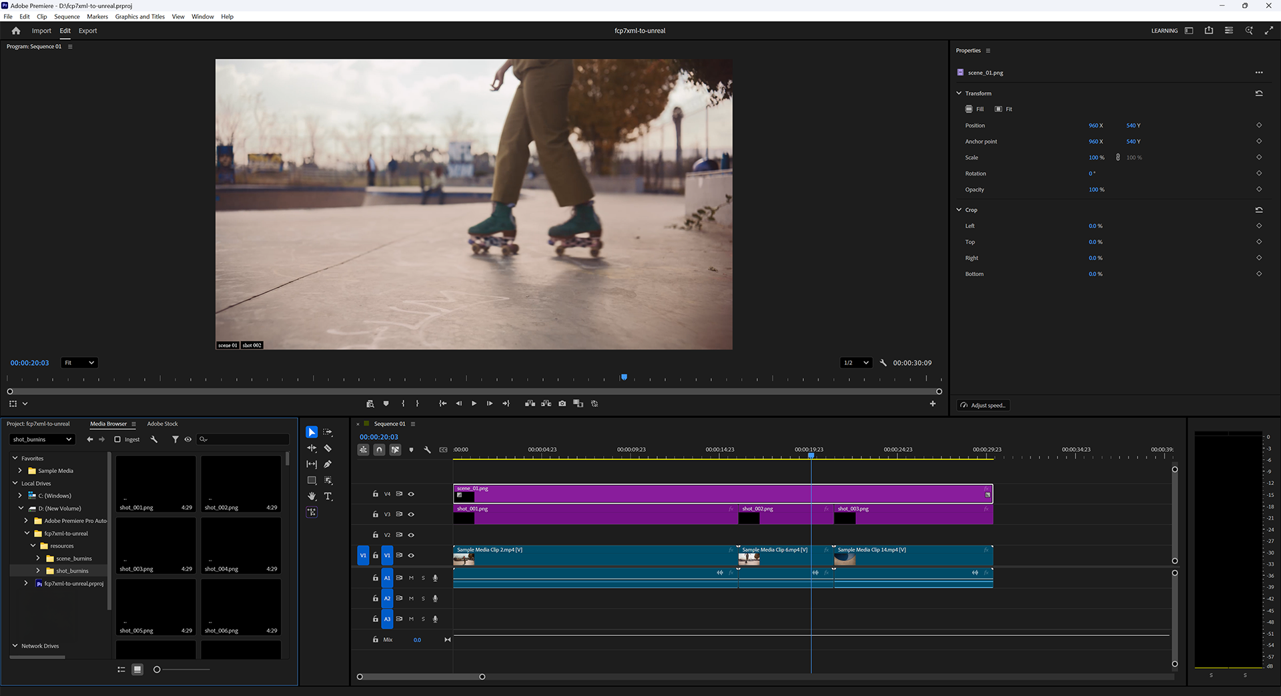Switch to the Adobe Stock tab
Image resolution: width=1281 pixels, height=696 pixels.
click(x=162, y=424)
